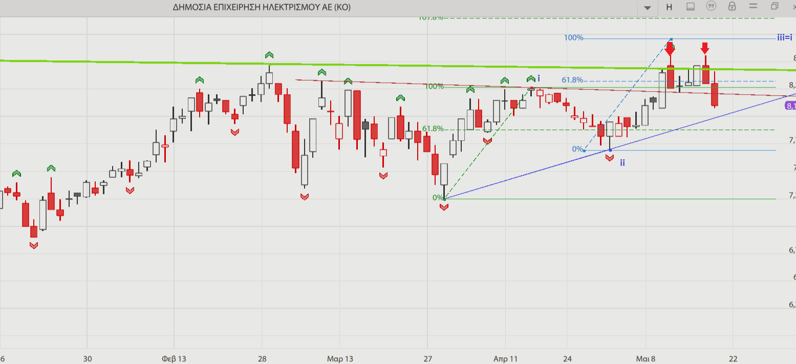Click the Φεβ 13 date label

174,358
